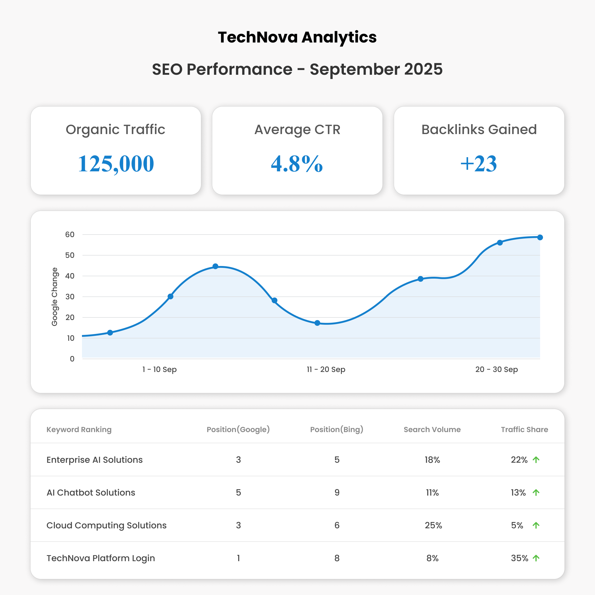Viewport: 595px width, 595px height.
Task: Click green arrow beside 22% traffic share
Action: tap(536, 460)
